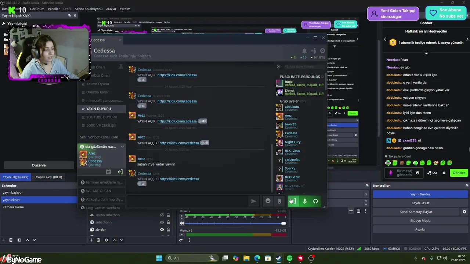Viewport: 470px width, 264px height.
Task: Click Düzenle button in stream info
Action: point(39,165)
